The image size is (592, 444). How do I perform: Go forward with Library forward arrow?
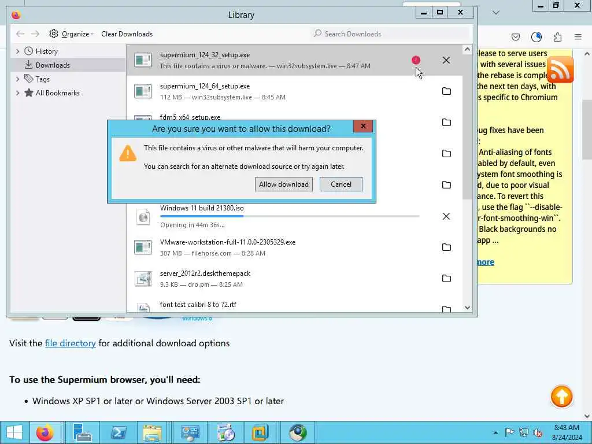[35, 34]
